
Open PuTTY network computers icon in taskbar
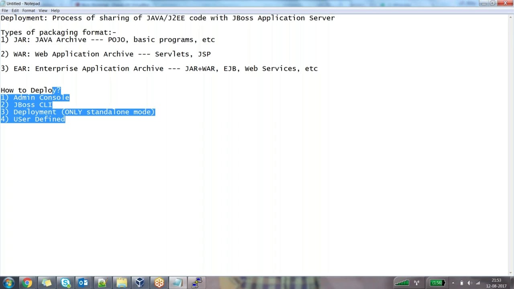(196, 283)
